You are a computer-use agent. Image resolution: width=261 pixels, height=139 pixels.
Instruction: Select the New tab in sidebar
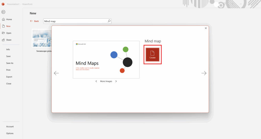8,26
